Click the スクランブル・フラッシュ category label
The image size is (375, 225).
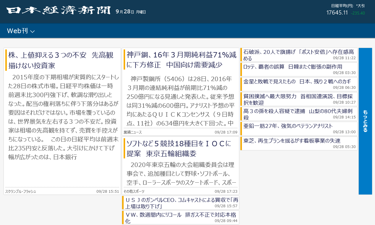(21, 191)
